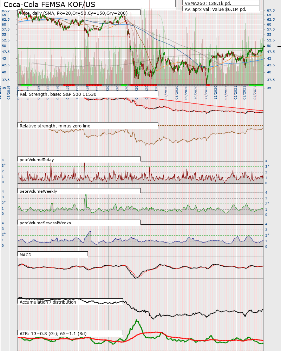This screenshot has width=281, height=351.
Task: Select the 42.5 price label on left axis
Action: 6,65
